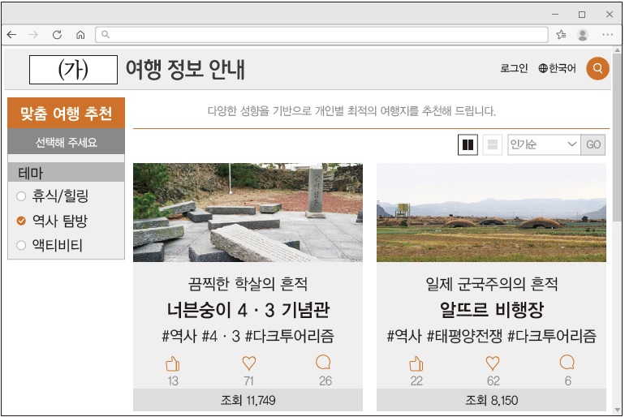Click browser refresh icon
625x417 pixels.
click(x=57, y=35)
